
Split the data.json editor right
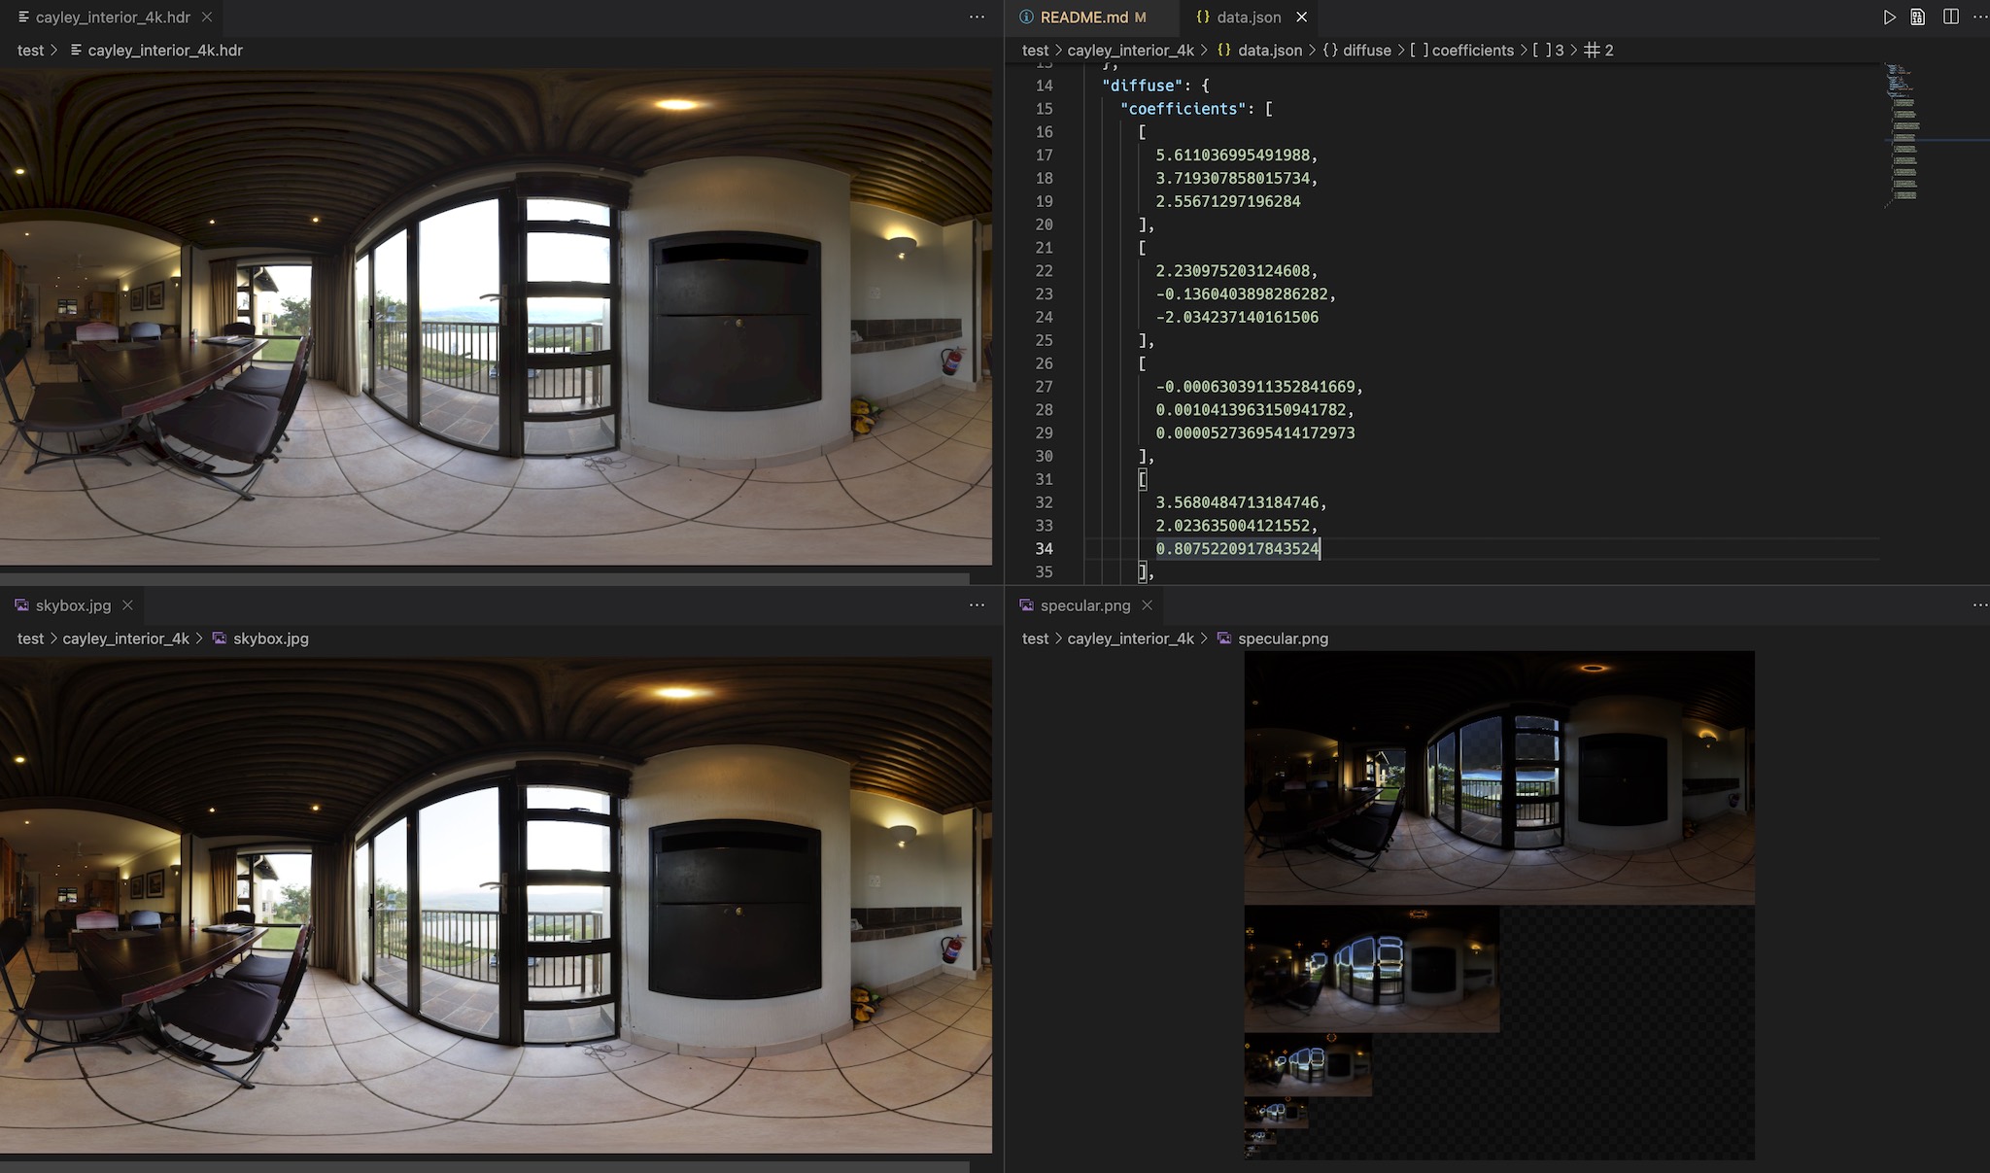[x=1950, y=17]
